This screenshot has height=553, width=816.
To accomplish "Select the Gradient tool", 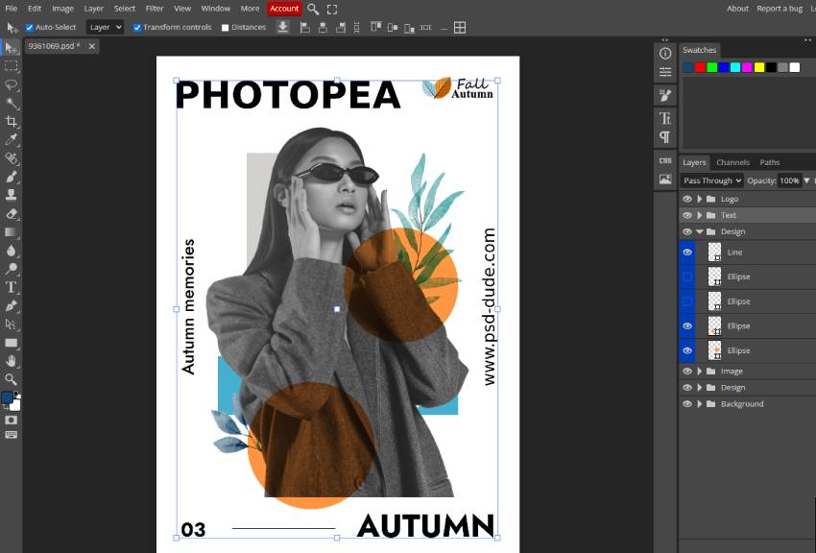I will click(11, 232).
